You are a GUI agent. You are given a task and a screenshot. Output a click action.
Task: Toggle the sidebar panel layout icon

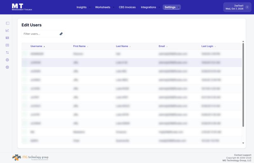pyautogui.click(x=7, y=23)
